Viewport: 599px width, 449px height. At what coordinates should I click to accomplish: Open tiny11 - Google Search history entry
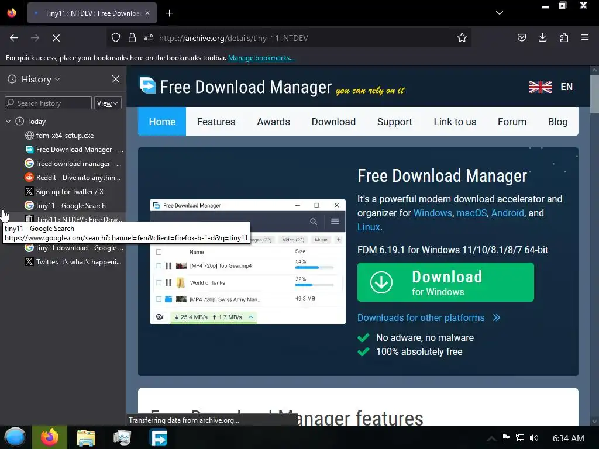(66, 205)
